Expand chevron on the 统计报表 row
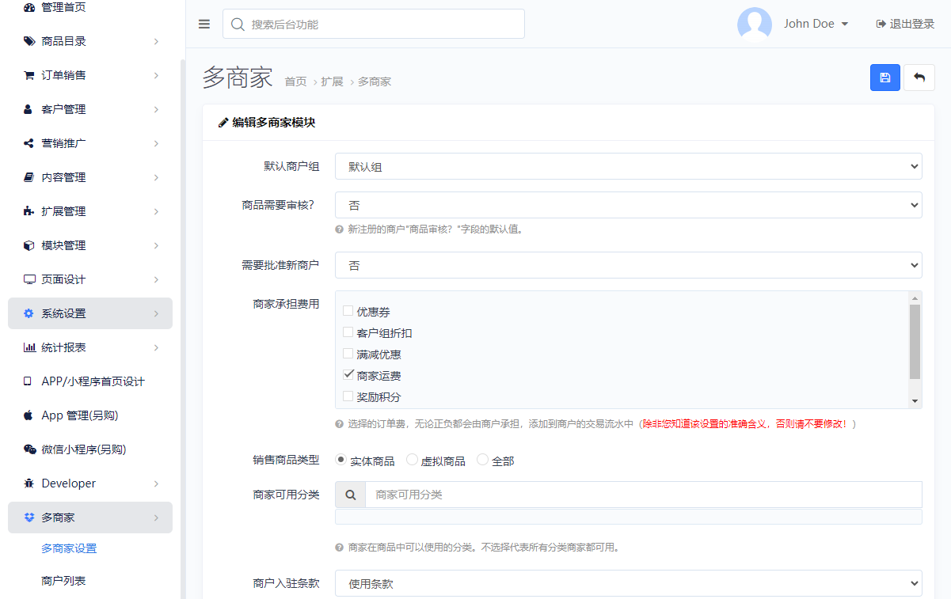The image size is (951, 599). click(x=156, y=347)
